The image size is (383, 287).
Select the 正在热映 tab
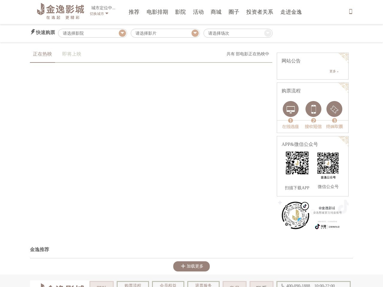click(42, 54)
